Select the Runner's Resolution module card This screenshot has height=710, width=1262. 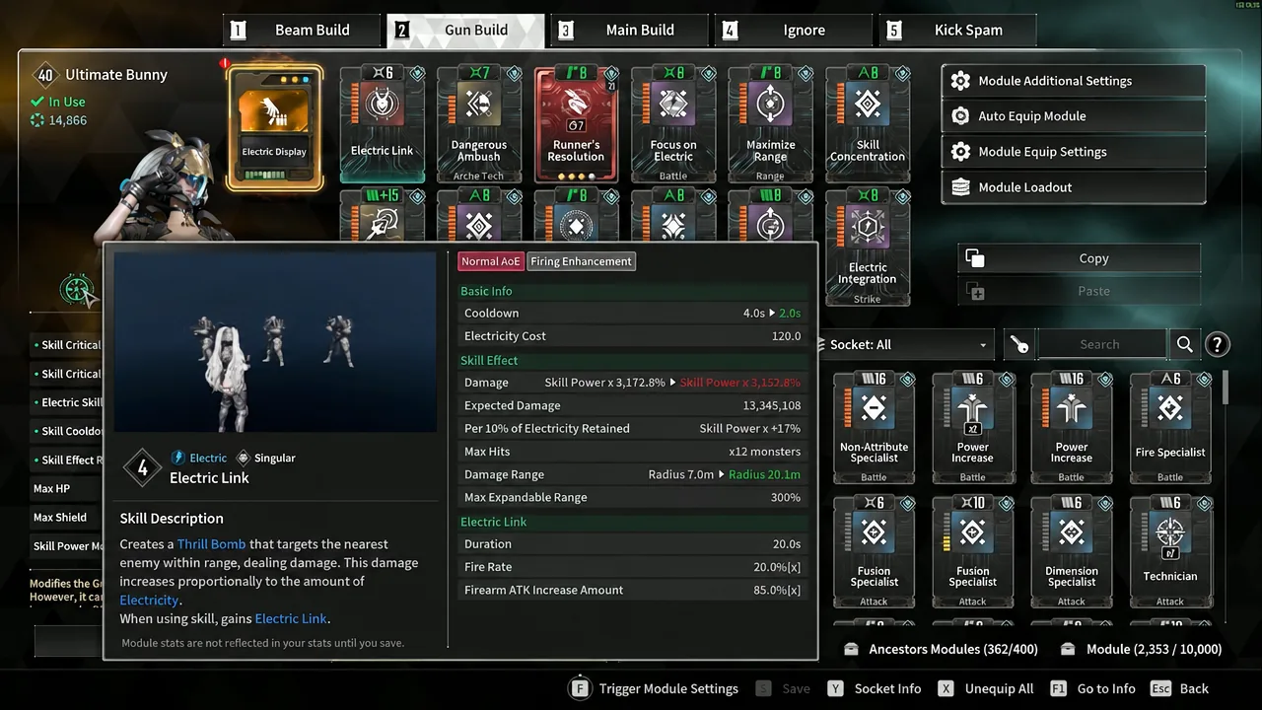pos(576,124)
